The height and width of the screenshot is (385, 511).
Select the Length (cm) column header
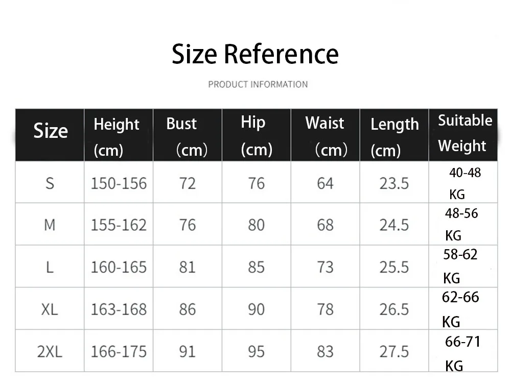(x=394, y=135)
